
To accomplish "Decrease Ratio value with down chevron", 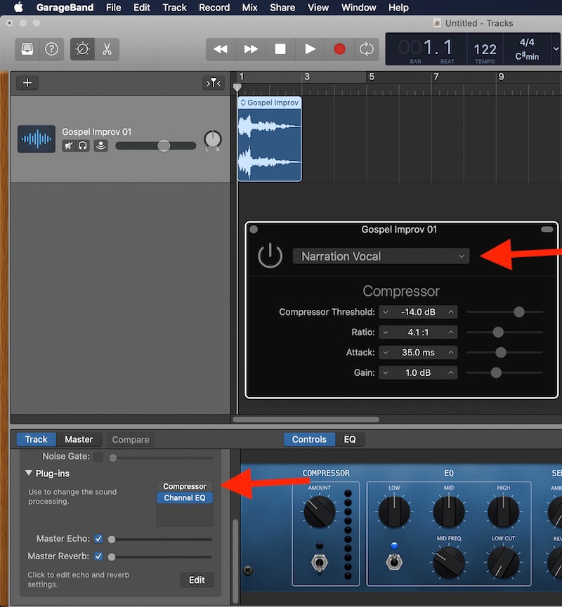I will pyautogui.click(x=386, y=332).
